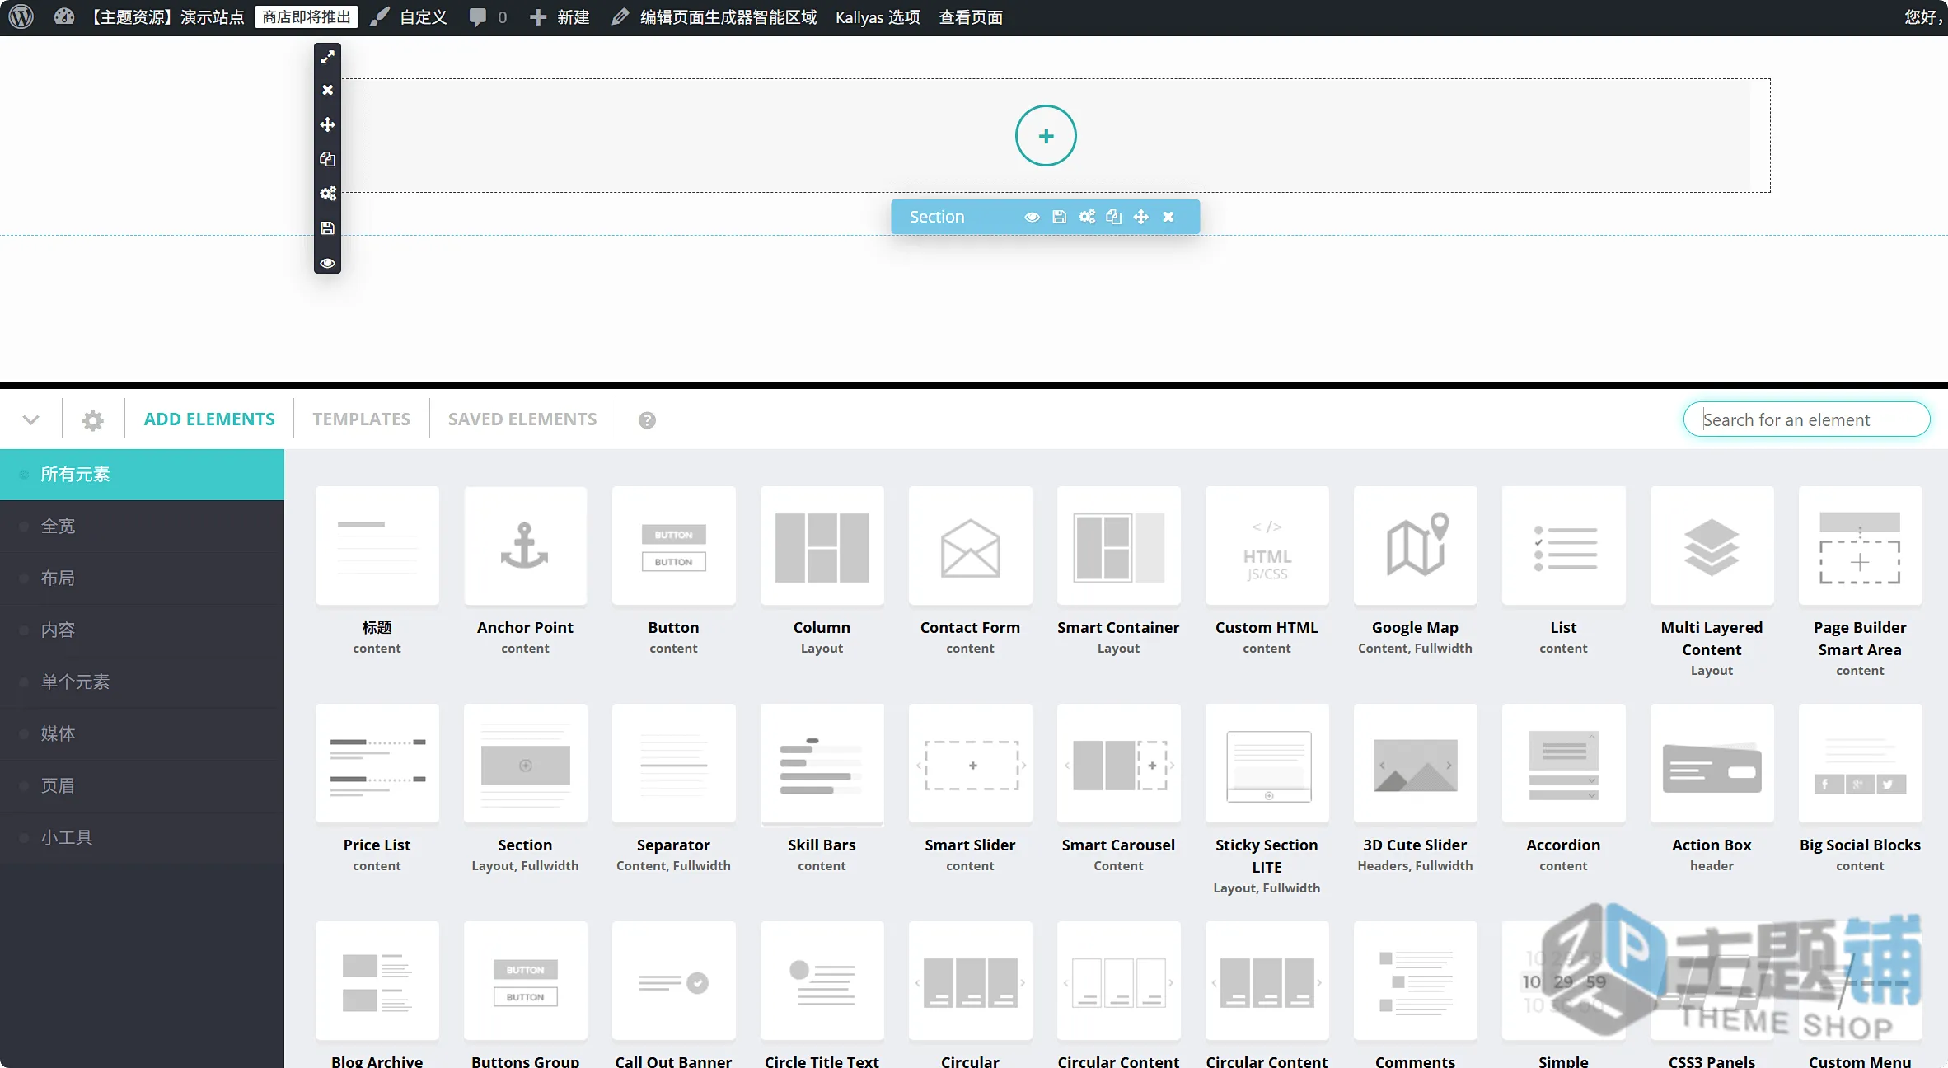The image size is (1948, 1068).
Task: Click 查看页面 in admin bar
Action: [x=971, y=16]
